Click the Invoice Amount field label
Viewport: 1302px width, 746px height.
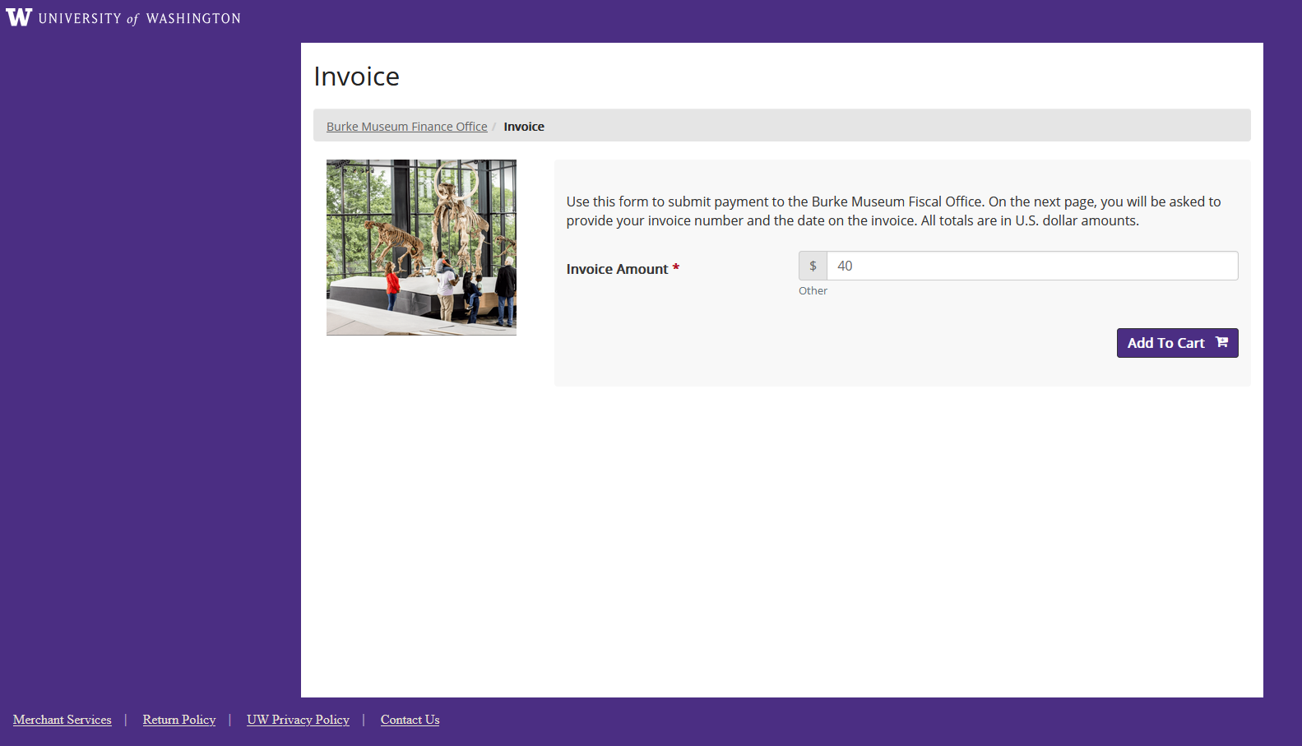click(623, 269)
